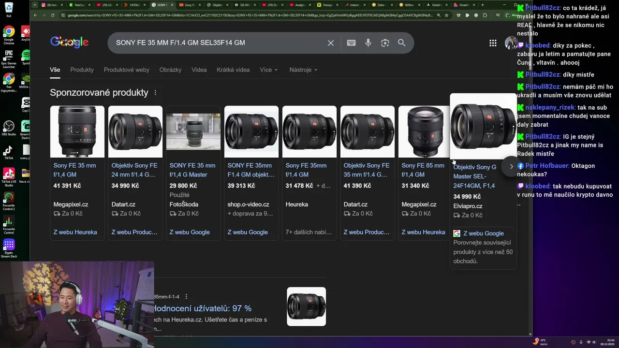
Task: Open three-dot menu next to the 35mm-f-1-4 result
Action: (x=186, y=297)
